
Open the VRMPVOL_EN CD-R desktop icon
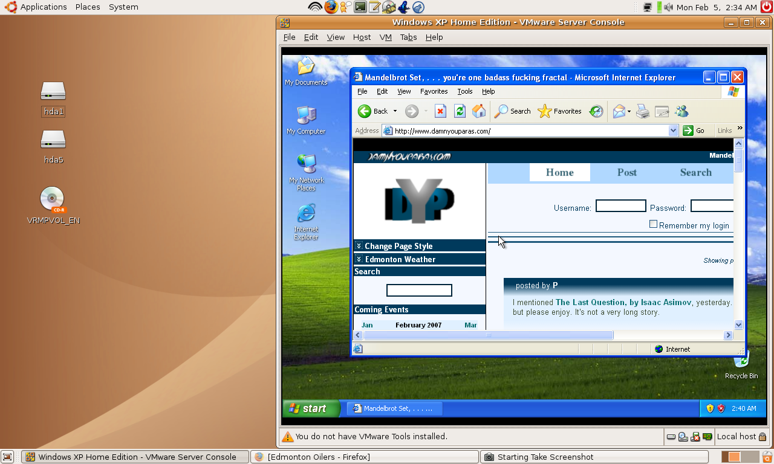(53, 205)
